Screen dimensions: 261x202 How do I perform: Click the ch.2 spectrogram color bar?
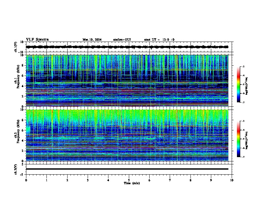pos(238,139)
